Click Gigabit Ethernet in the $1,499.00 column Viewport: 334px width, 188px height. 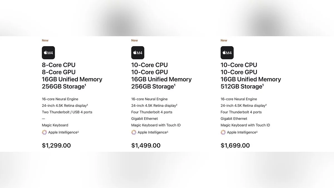pos(144,119)
